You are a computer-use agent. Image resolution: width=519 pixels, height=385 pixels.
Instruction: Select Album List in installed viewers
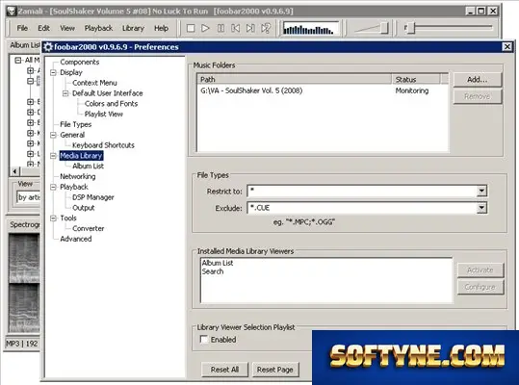click(x=218, y=263)
